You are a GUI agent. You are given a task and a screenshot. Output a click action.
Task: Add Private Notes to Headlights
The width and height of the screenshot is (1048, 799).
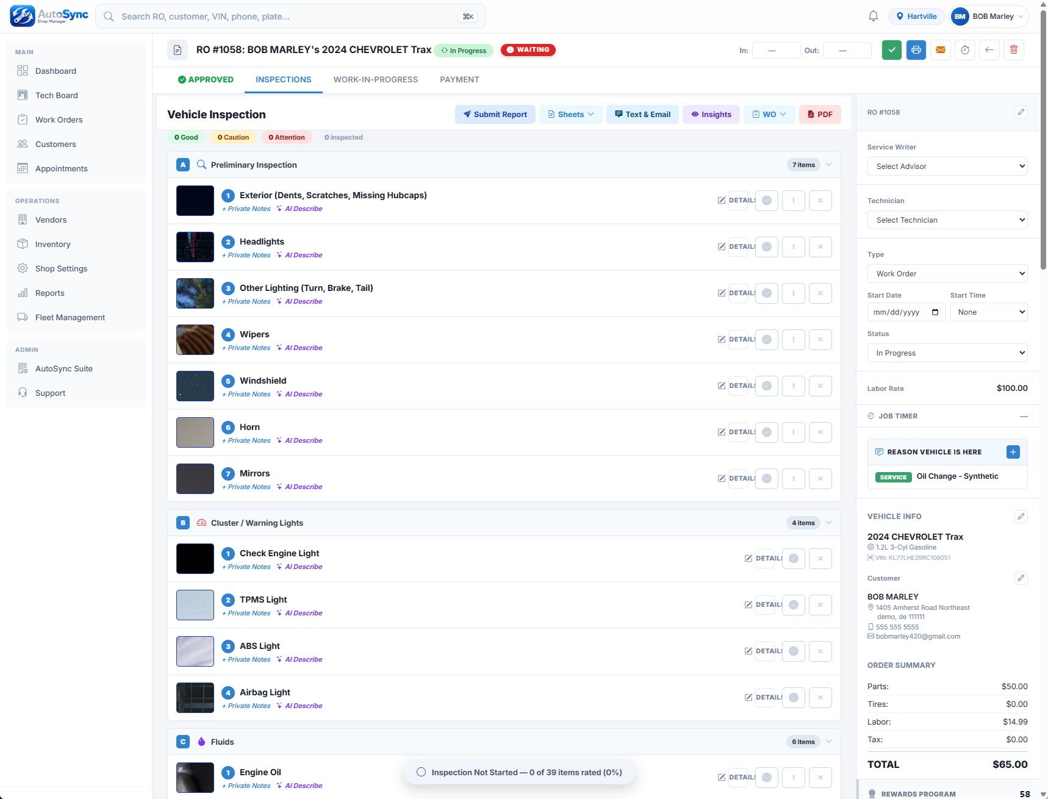pyautogui.click(x=246, y=256)
